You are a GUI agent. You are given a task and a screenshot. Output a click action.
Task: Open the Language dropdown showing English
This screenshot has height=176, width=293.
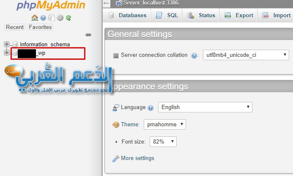(205, 107)
